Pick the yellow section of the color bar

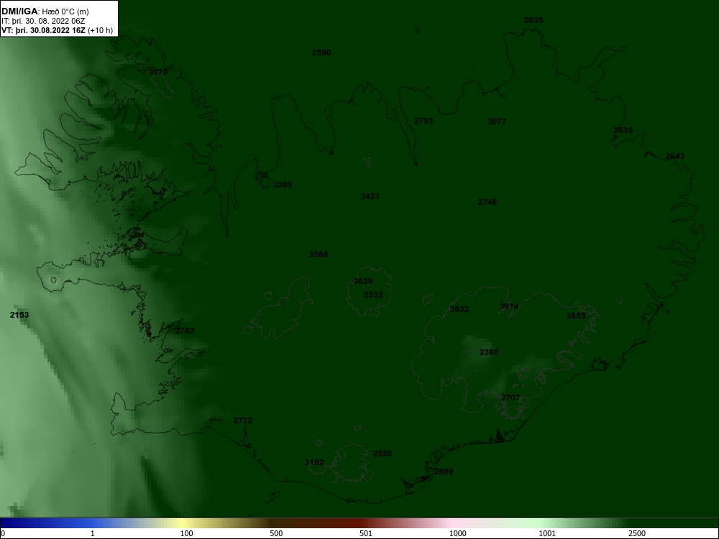[x=183, y=523]
